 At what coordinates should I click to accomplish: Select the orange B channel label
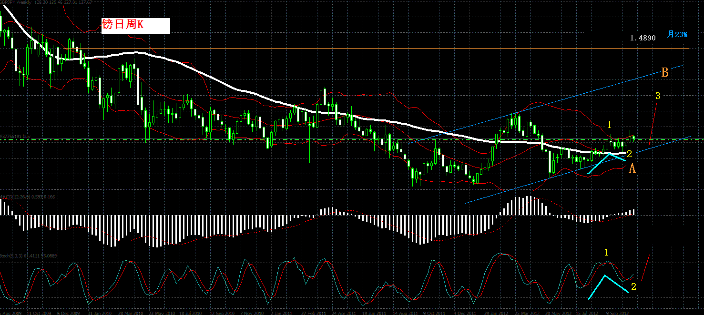pos(665,73)
